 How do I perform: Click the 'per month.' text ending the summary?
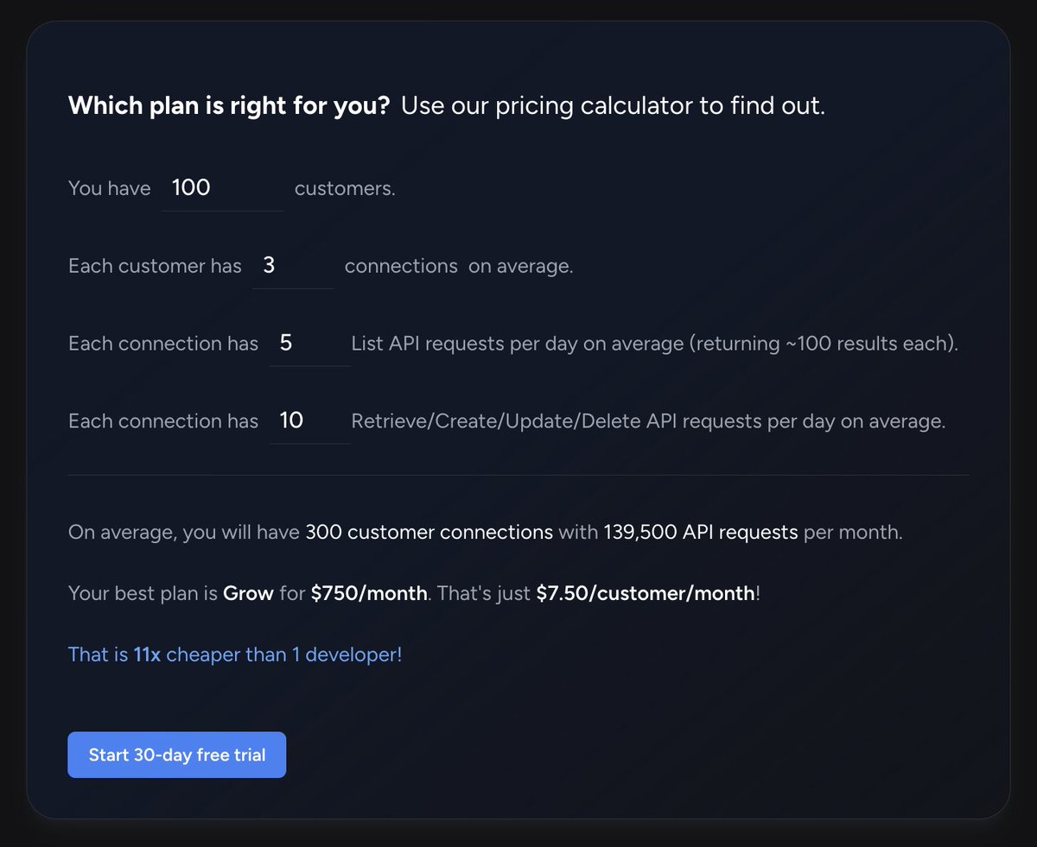point(853,532)
